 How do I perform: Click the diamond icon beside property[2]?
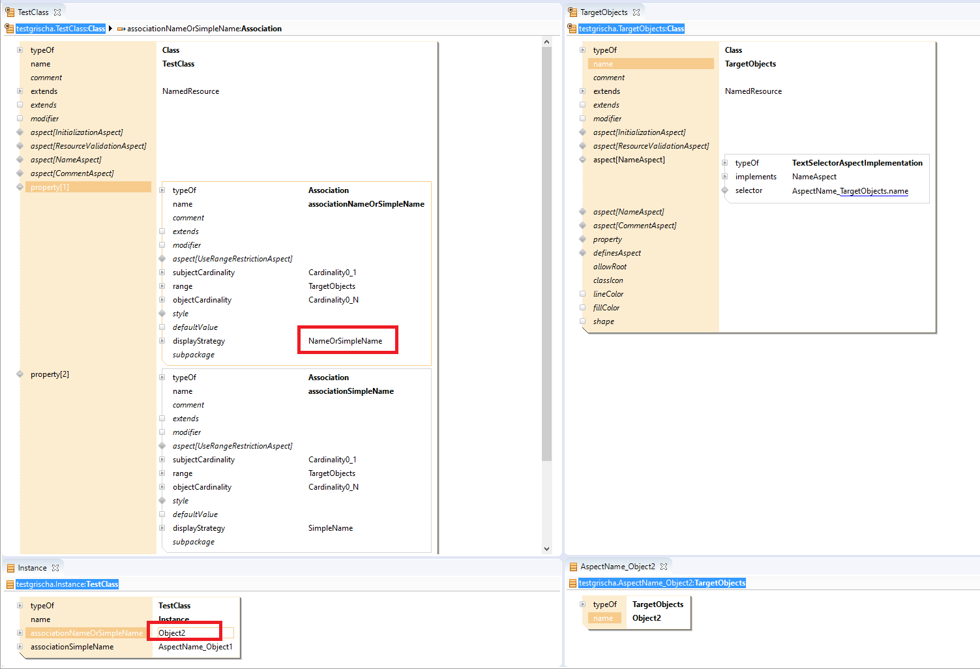click(x=20, y=374)
